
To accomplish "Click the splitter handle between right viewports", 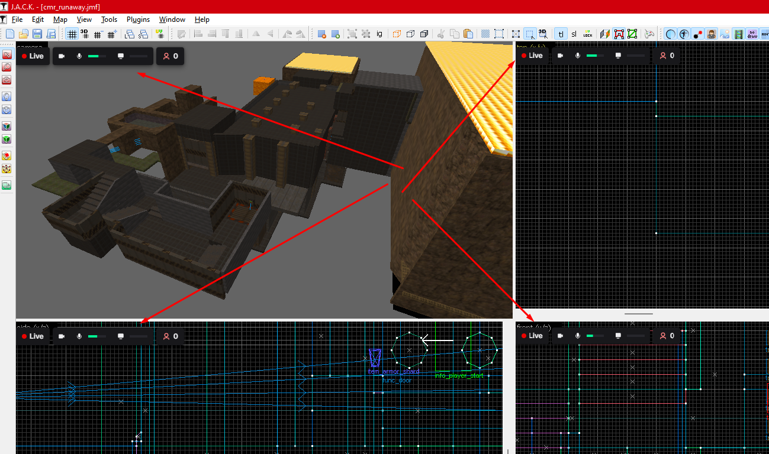I will pyautogui.click(x=638, y=314).
